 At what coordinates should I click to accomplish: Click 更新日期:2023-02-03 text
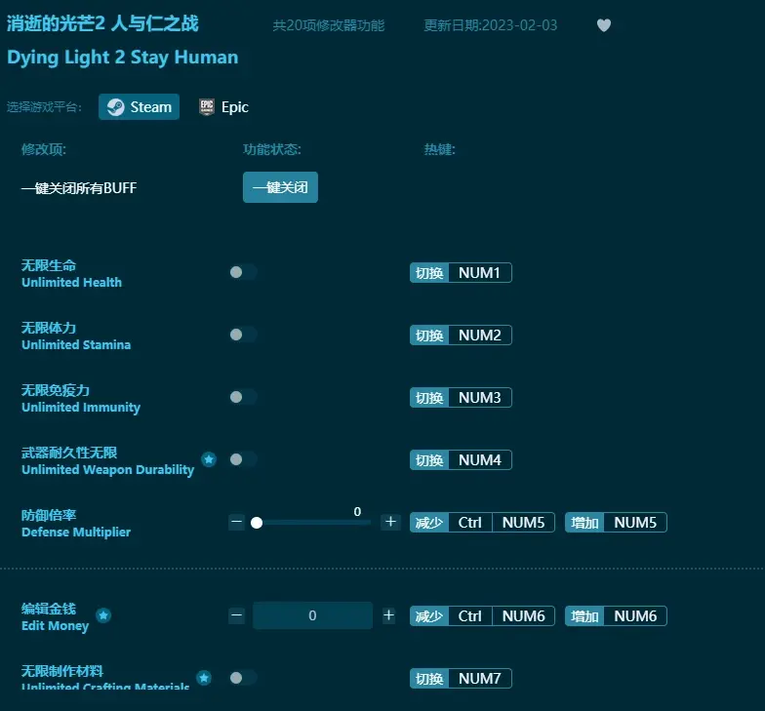pyautogui.click(x=490, y=25)
